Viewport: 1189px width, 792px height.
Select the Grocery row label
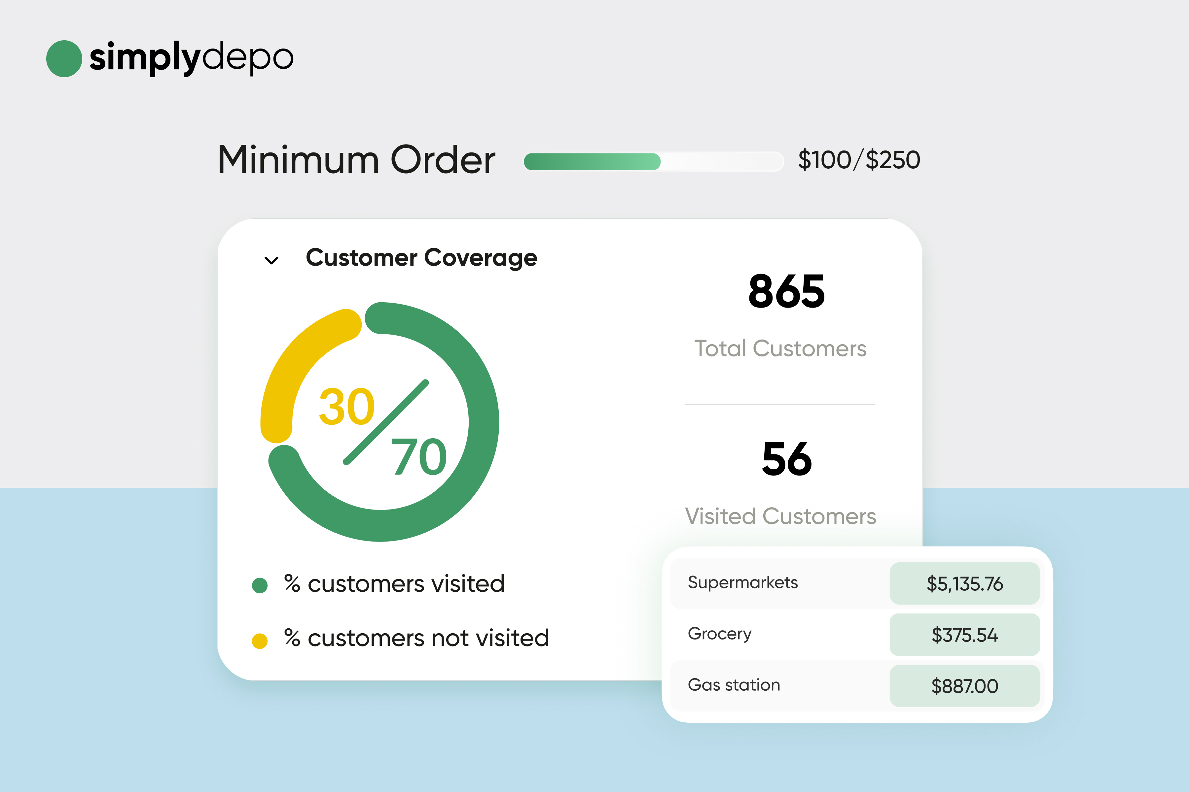719,634
